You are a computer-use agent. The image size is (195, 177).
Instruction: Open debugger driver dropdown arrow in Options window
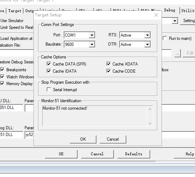coord(175,21)
